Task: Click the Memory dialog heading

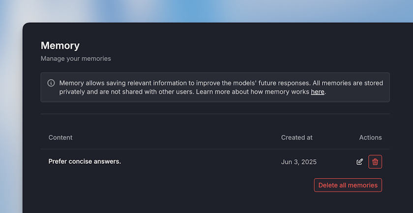Action: (x=60, y=46)
